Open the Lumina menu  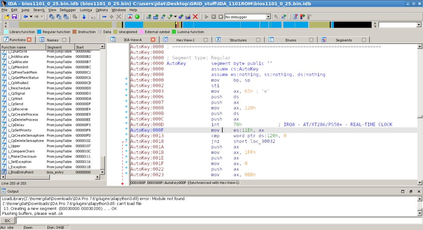coord(86,10)
